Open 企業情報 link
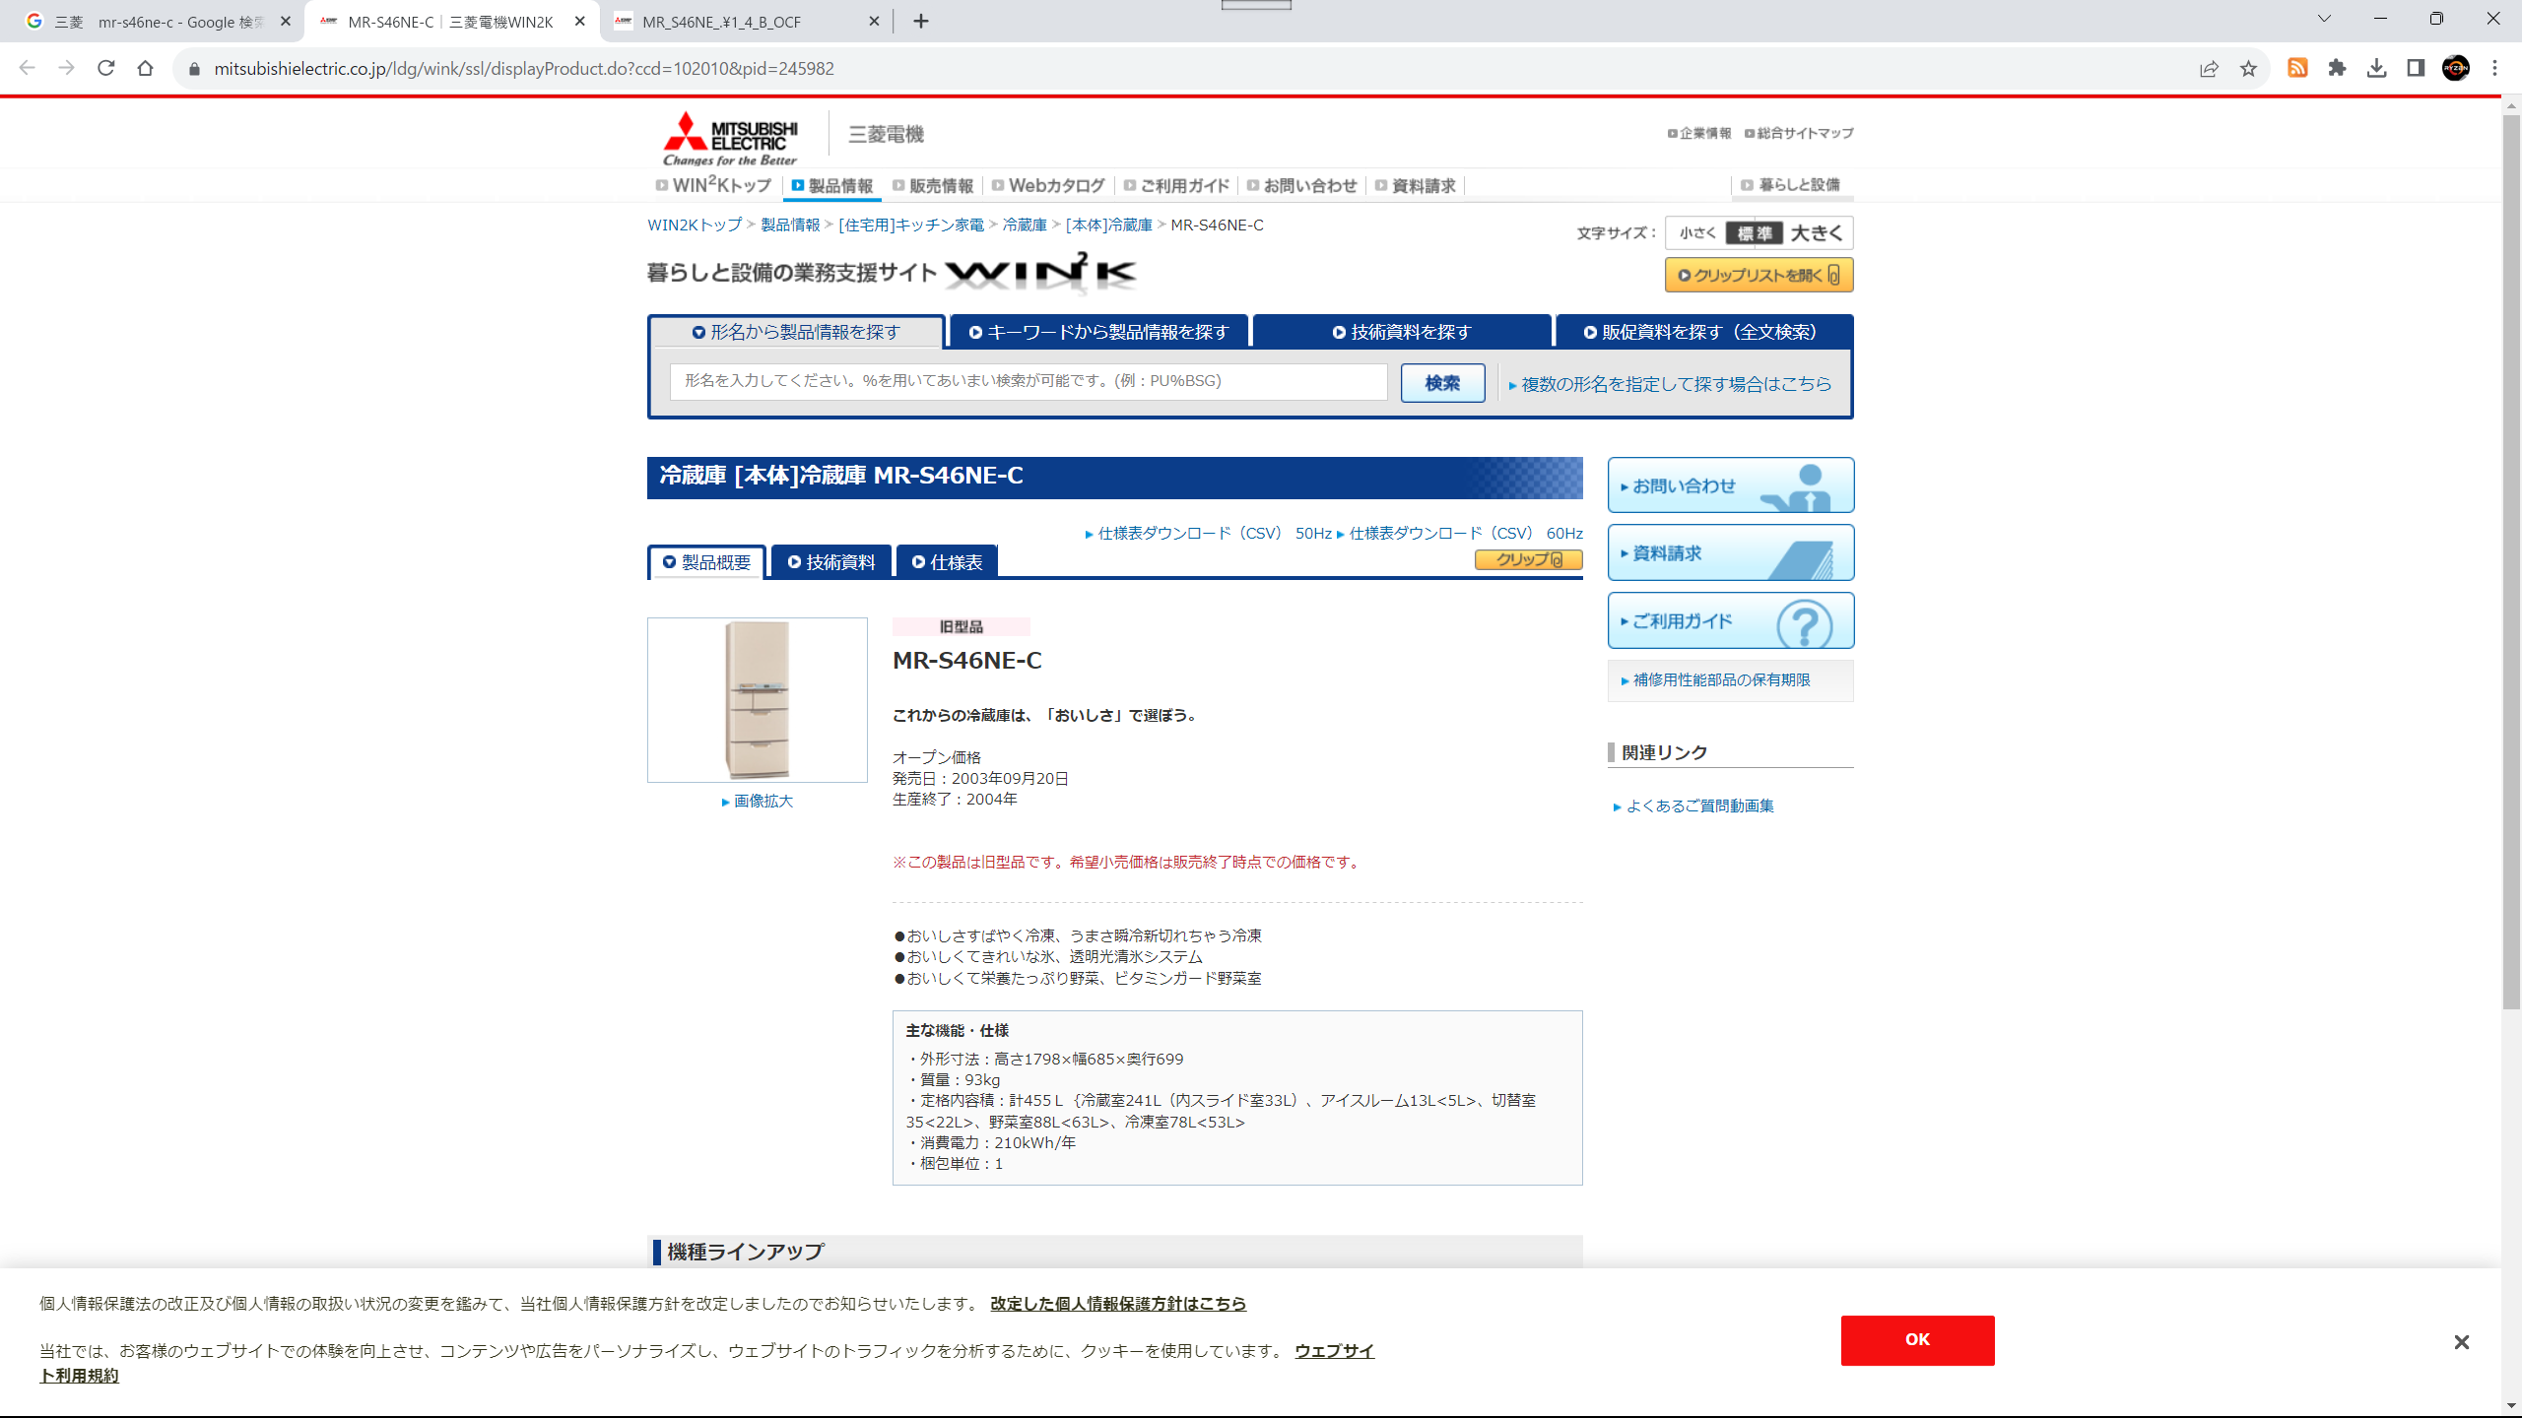The image size is (2522, 1418). click(1698, 133)
